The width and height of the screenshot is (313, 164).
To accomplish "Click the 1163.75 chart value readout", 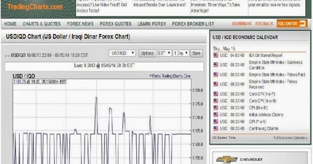I will coord(40,82).
